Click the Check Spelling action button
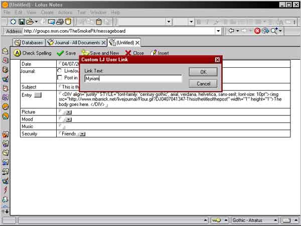The image size is (301, 226). [x=33, y=53]
